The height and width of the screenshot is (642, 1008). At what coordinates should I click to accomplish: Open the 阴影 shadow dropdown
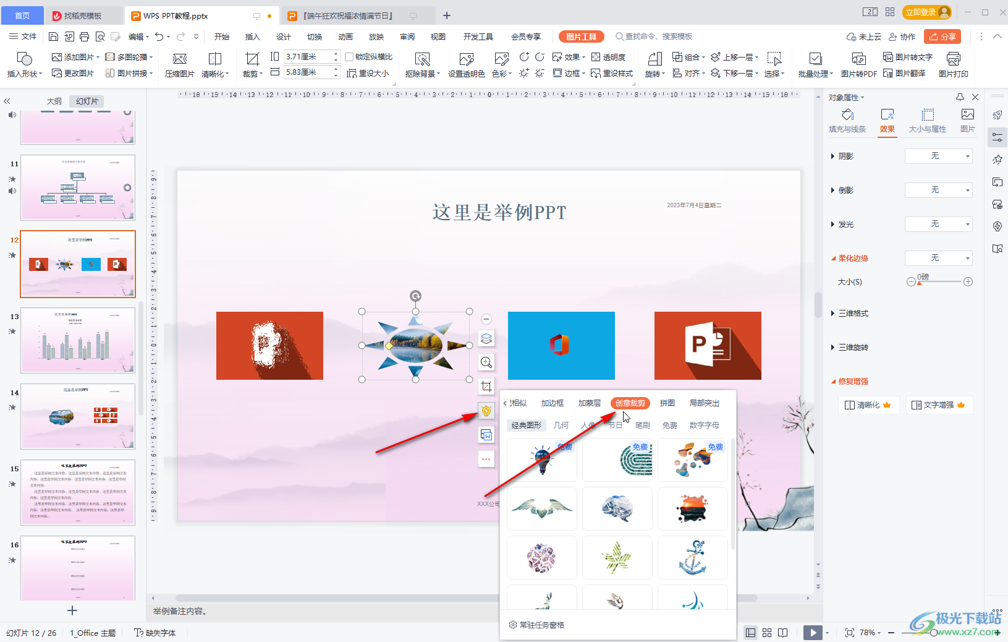click(938, 156)
